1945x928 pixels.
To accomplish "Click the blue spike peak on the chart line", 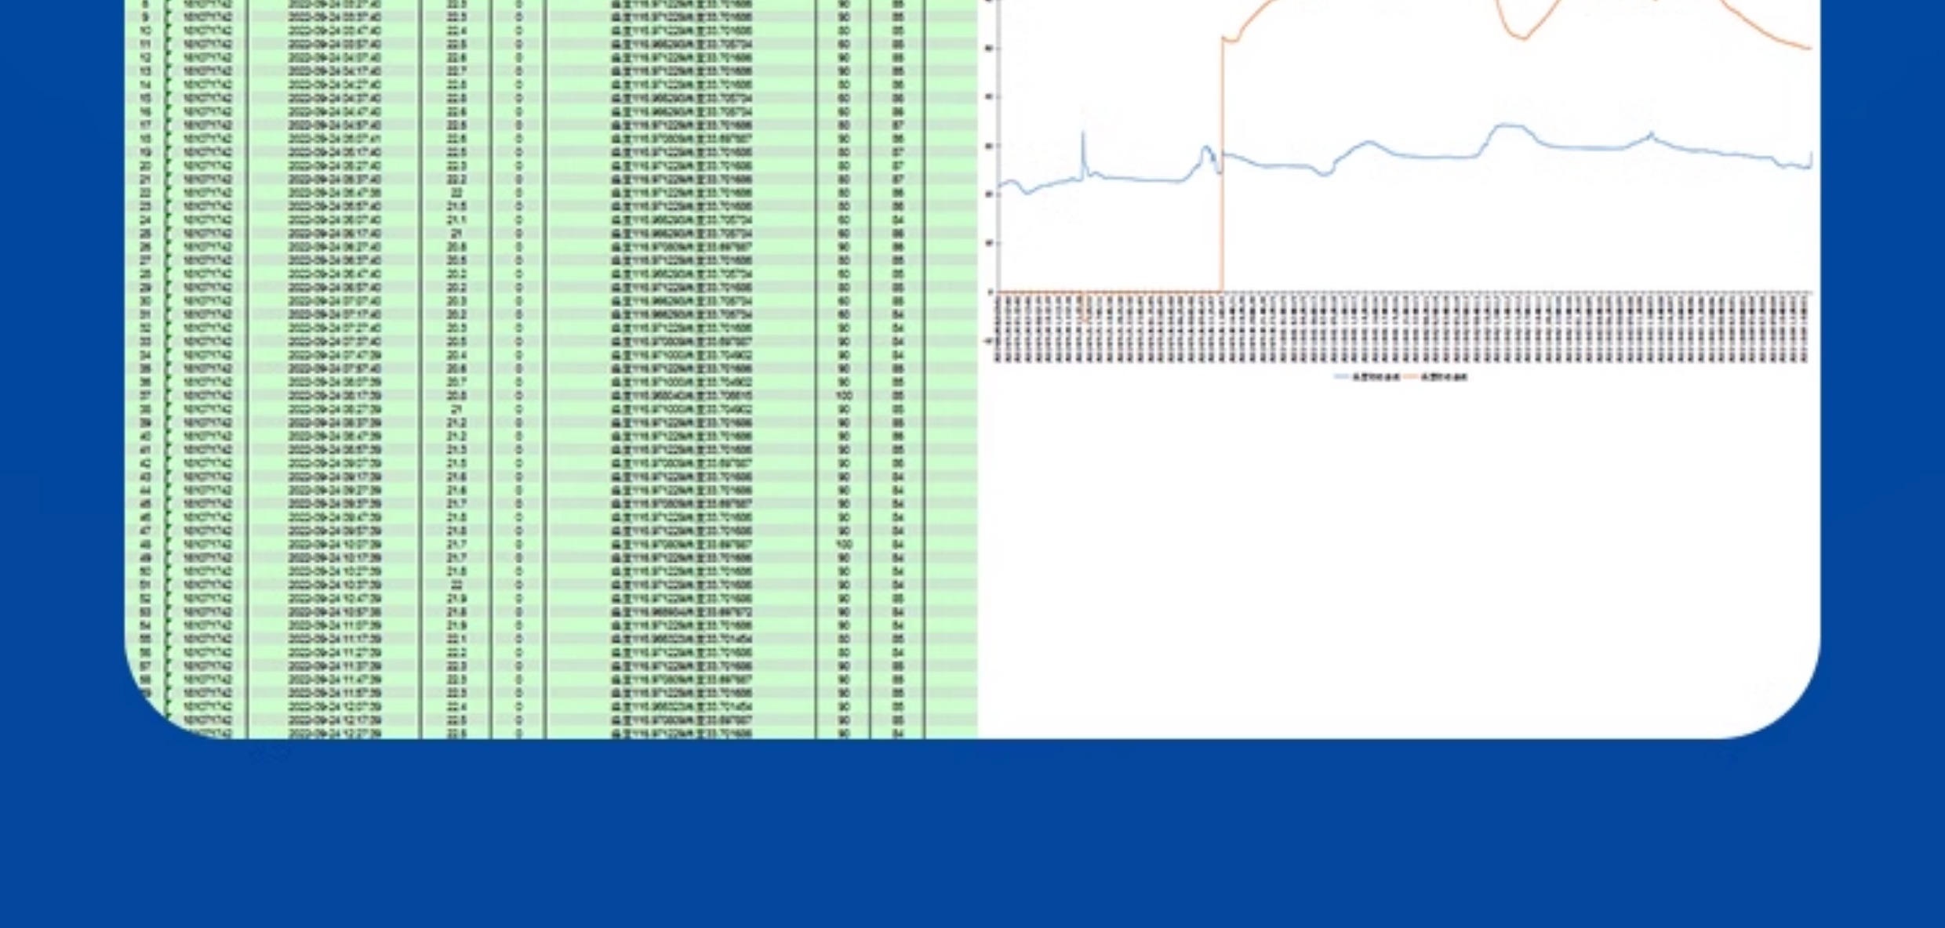I will [1083, 133].
